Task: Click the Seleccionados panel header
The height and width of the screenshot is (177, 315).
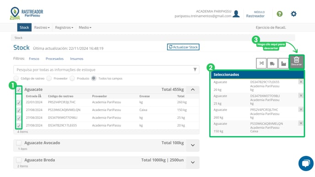Action: pos(257,75)
